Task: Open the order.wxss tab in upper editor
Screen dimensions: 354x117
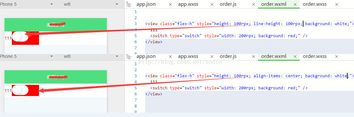Action: 314,4
